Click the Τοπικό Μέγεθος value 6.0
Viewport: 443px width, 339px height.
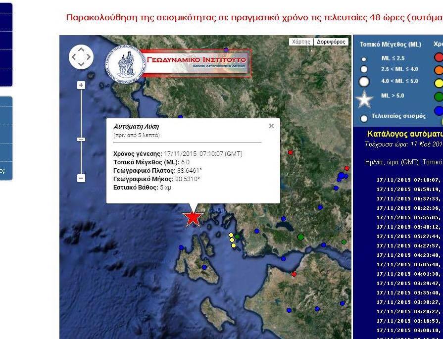(x=185, y=162)
